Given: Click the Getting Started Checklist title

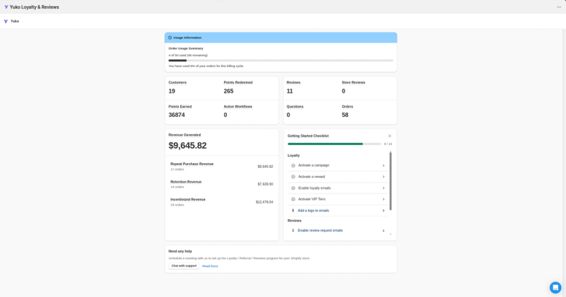Looking at the screenshot, I should pyautogui.click(x=308, y=136).
